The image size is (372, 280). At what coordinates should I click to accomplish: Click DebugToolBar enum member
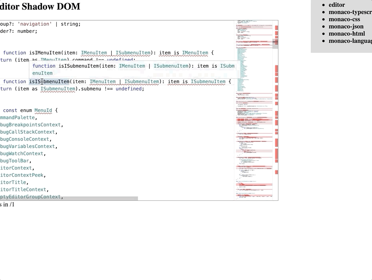pos(14,161)
